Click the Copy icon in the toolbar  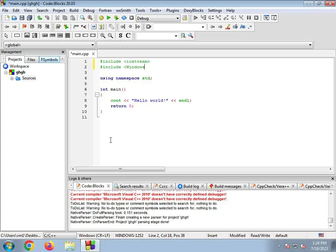[65, 18]
